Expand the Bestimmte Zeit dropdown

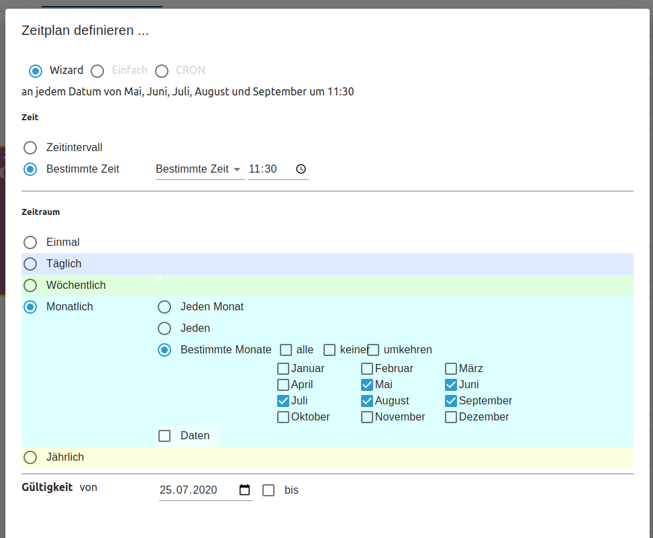(x=199, y=169)
